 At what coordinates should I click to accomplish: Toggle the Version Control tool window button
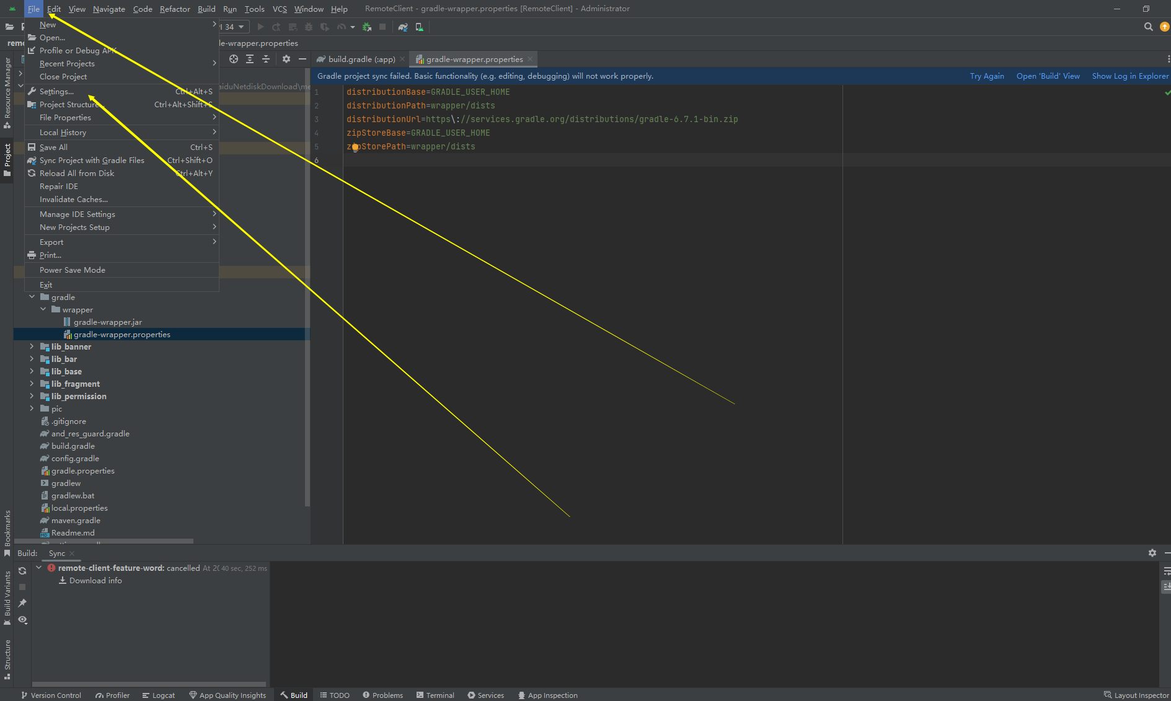point(51,695)
